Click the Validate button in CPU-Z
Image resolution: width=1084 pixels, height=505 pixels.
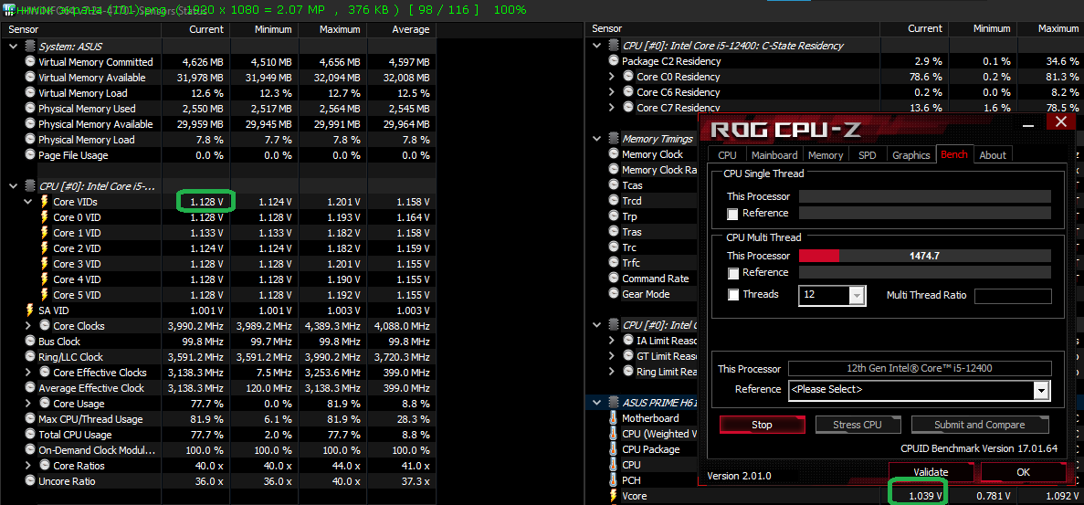pos(931,472)
